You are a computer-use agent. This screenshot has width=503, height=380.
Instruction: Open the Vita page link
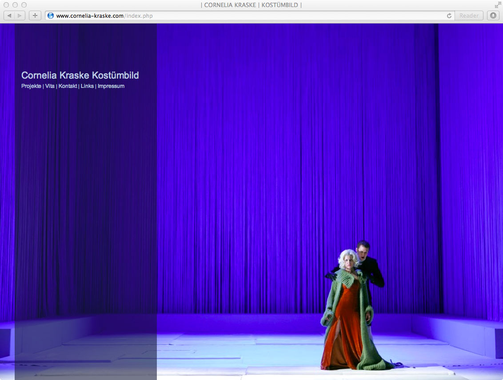[x=50, y=86]
